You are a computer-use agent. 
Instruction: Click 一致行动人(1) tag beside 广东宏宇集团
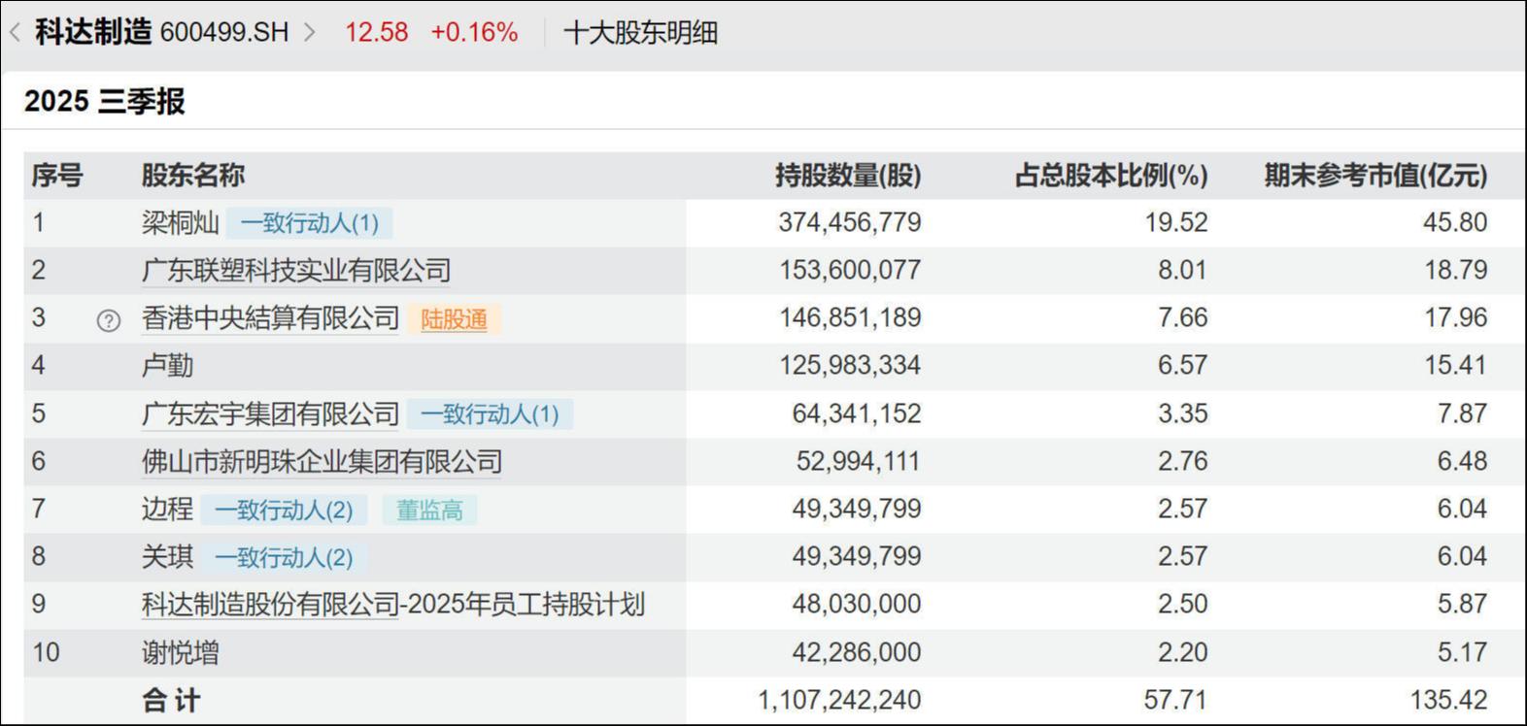pyautogui.click(x=491, y=414)
